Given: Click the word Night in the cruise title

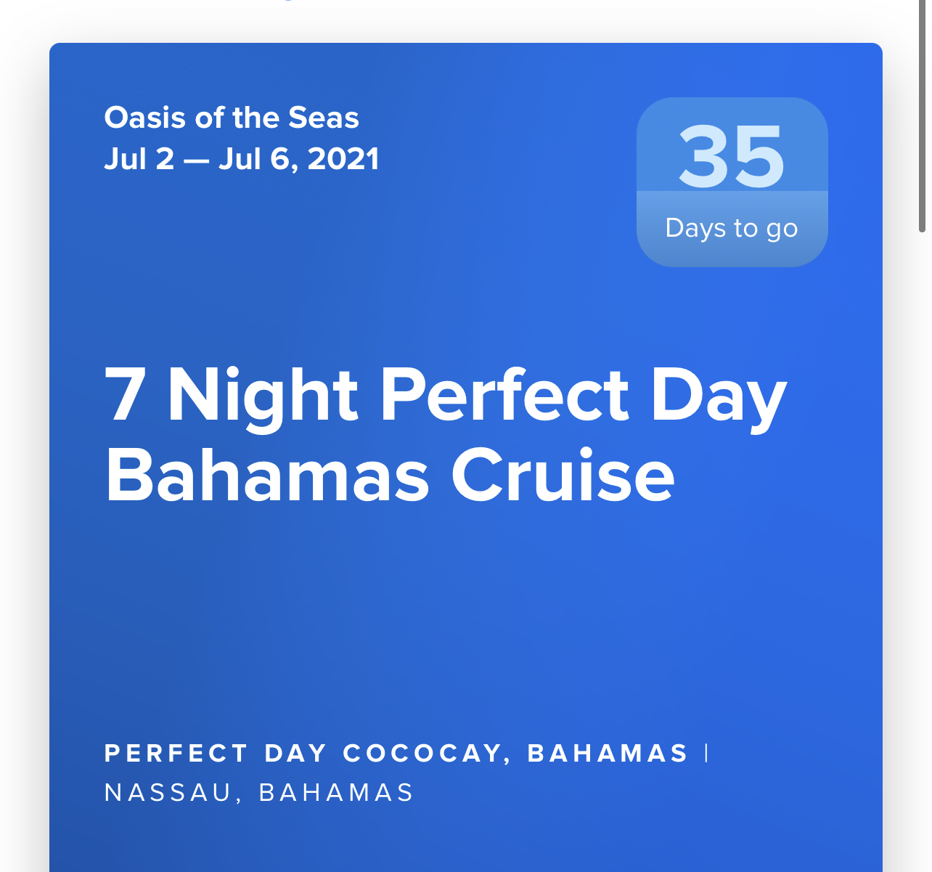Looking at the screenshot, I should [263, 396].
